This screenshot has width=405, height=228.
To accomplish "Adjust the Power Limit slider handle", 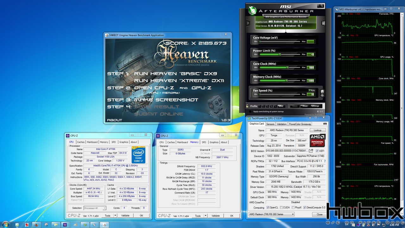I will pyautogui.click(x=280, y=54).
